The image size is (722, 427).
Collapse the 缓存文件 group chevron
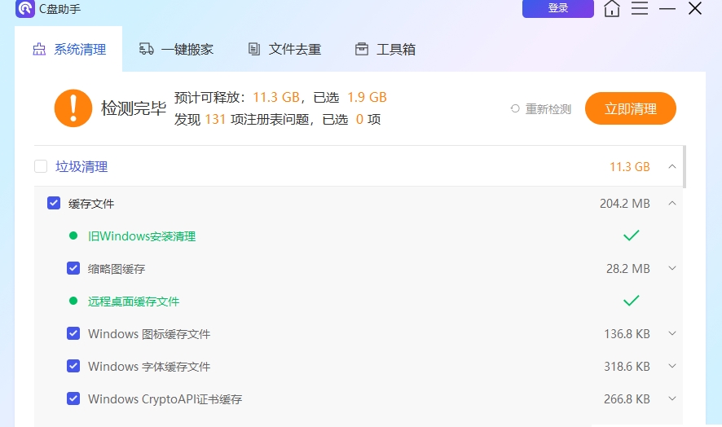[x=672, y=203]
